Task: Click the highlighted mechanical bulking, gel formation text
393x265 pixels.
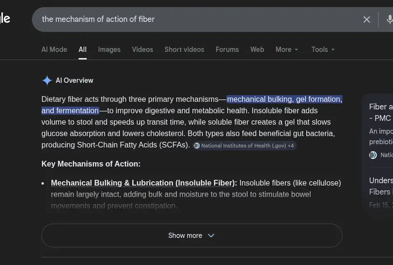Action: (284, 99)
